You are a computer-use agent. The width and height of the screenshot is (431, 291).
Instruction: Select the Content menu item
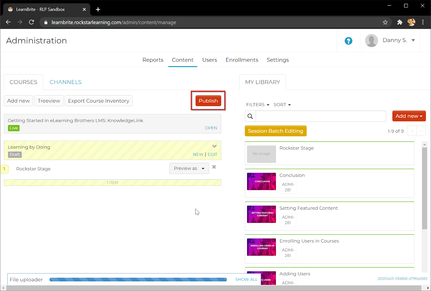[x=183, y=60]
